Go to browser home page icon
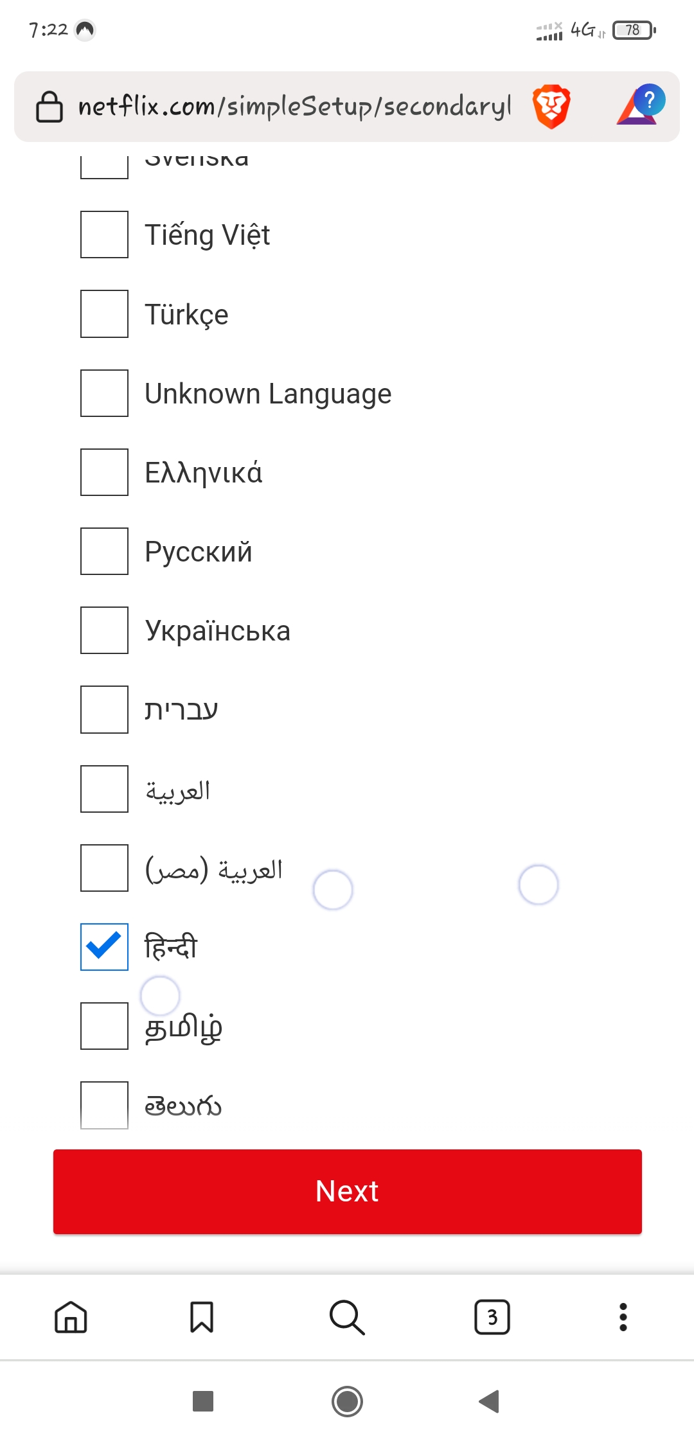The width and height of the screenshot is (694, 1443). point(71,1317)
